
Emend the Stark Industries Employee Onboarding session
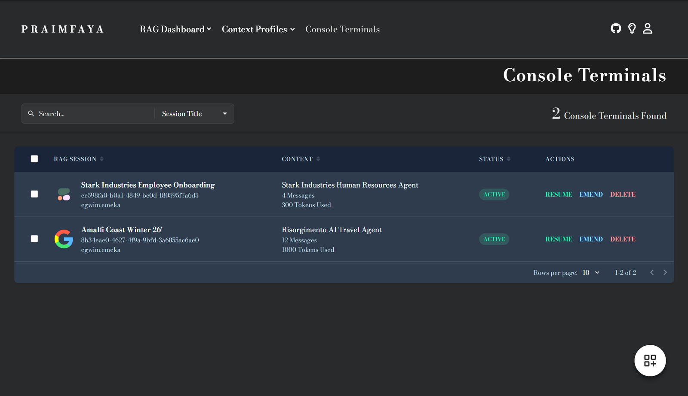tap(591, 195)
